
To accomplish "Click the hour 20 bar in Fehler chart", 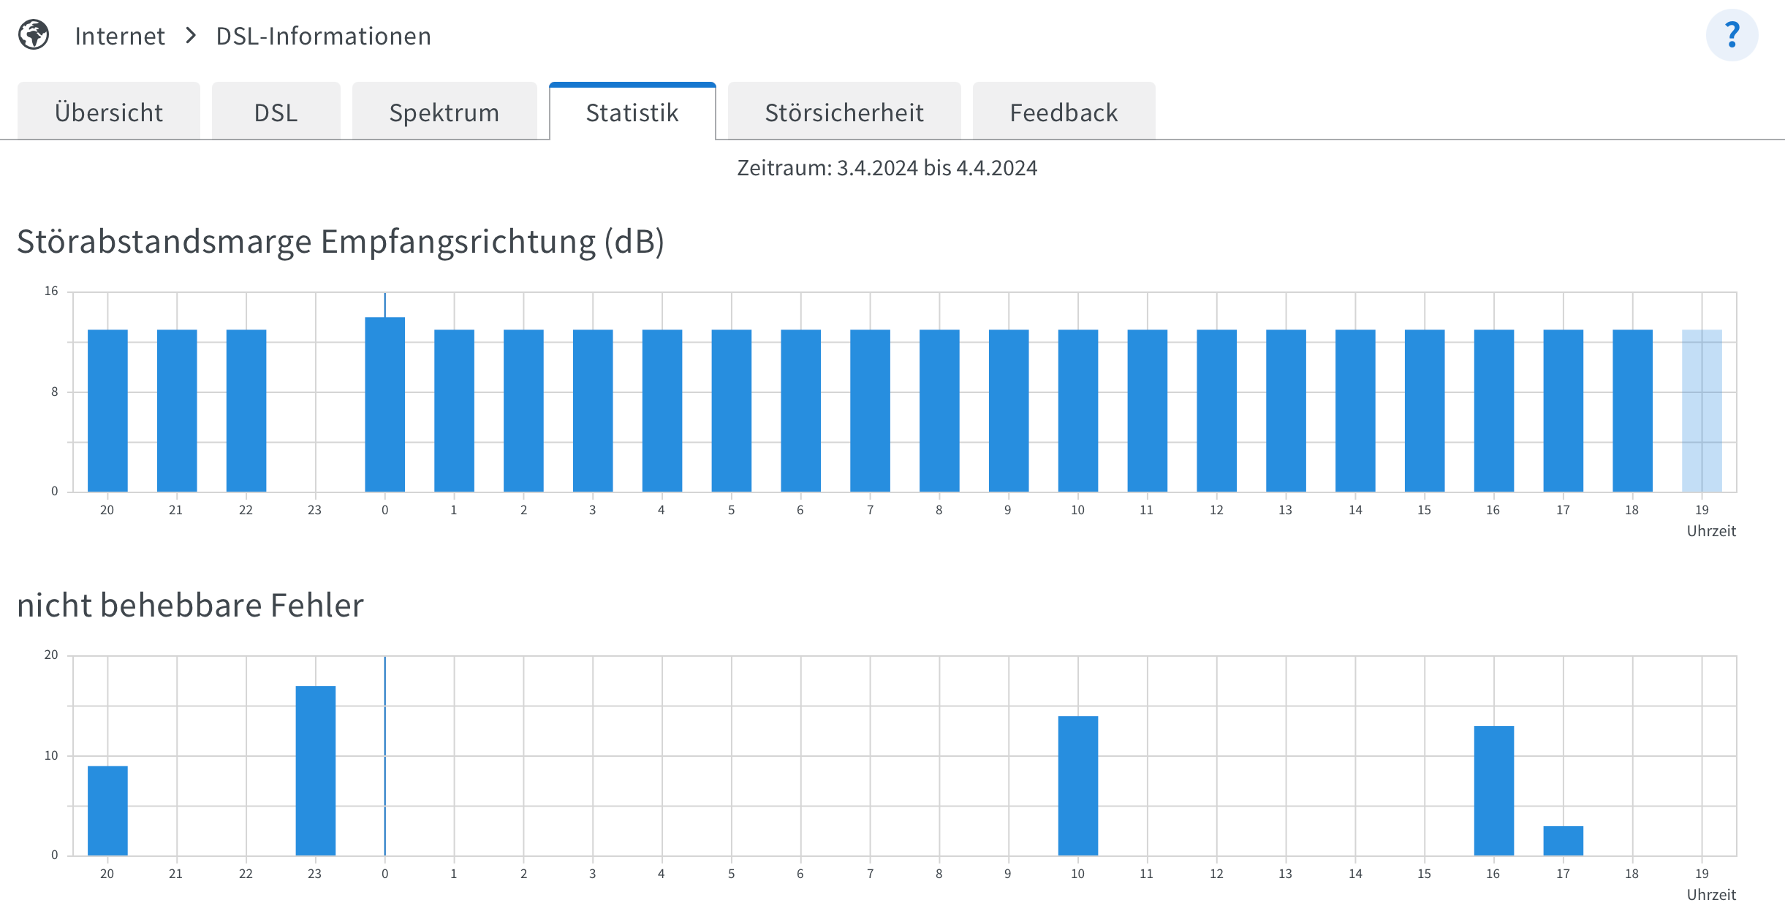I will [107, 811].
